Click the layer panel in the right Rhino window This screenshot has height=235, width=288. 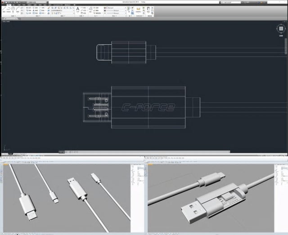tap(280, 180)
